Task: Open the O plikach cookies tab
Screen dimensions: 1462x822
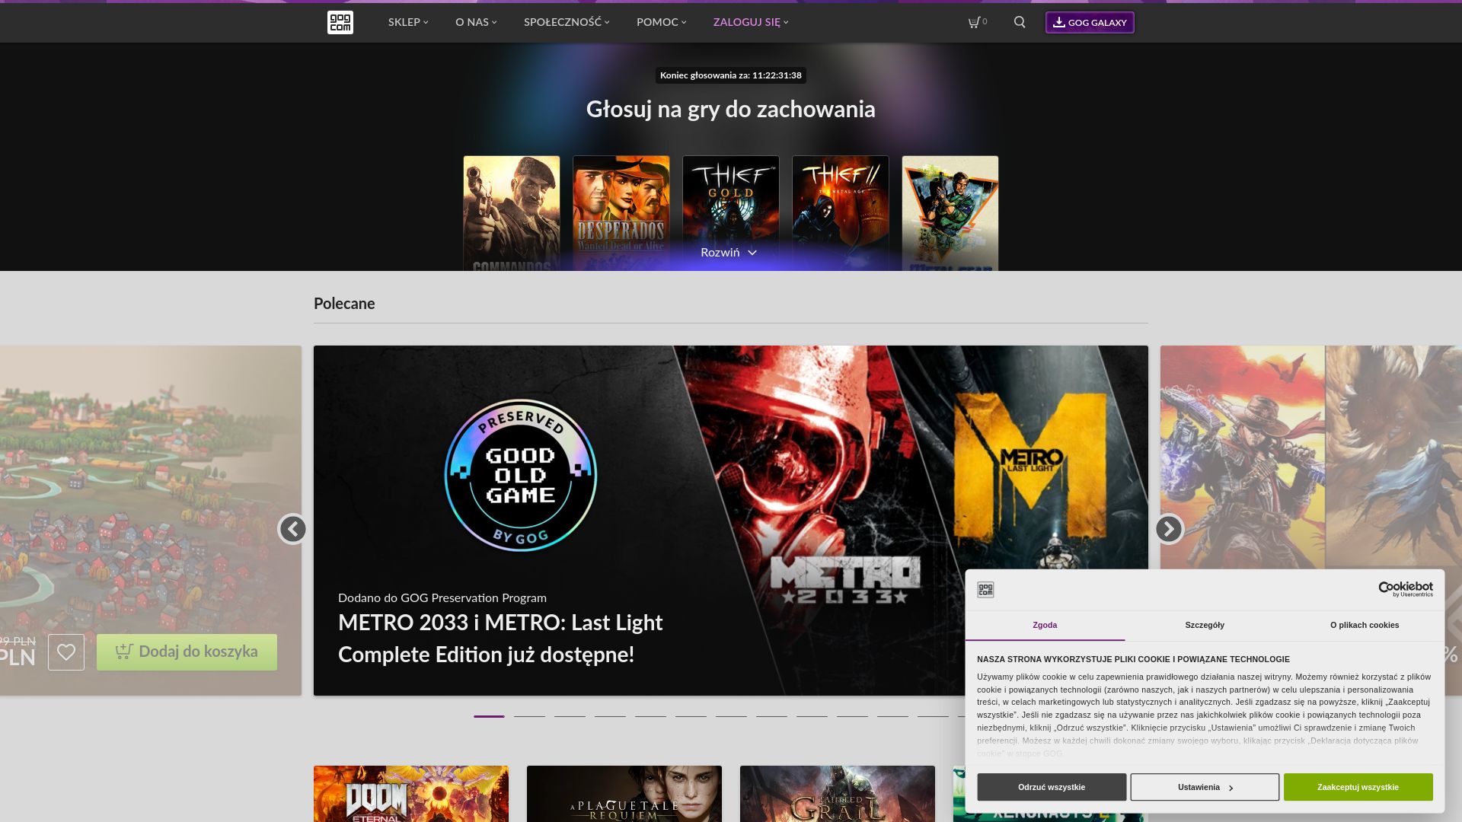Action: click(1365, 625)
